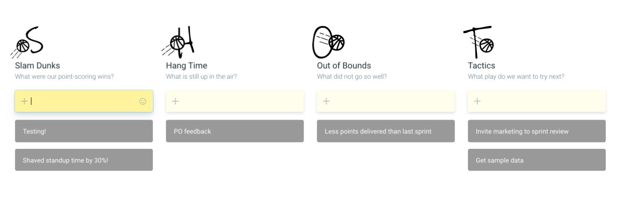Click the Tactics basketball T icon
Image resolution: width=617 pixels, height=198 pixels.
click(x=480, y=42)
